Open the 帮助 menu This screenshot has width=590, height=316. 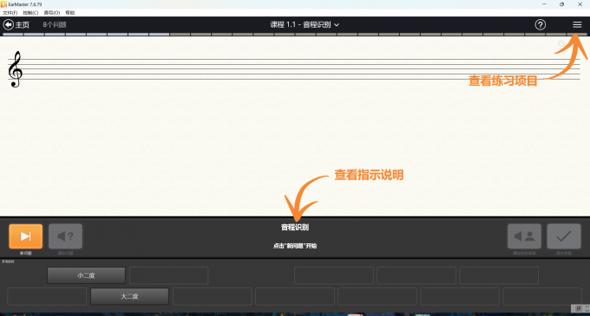click(70, 13)
